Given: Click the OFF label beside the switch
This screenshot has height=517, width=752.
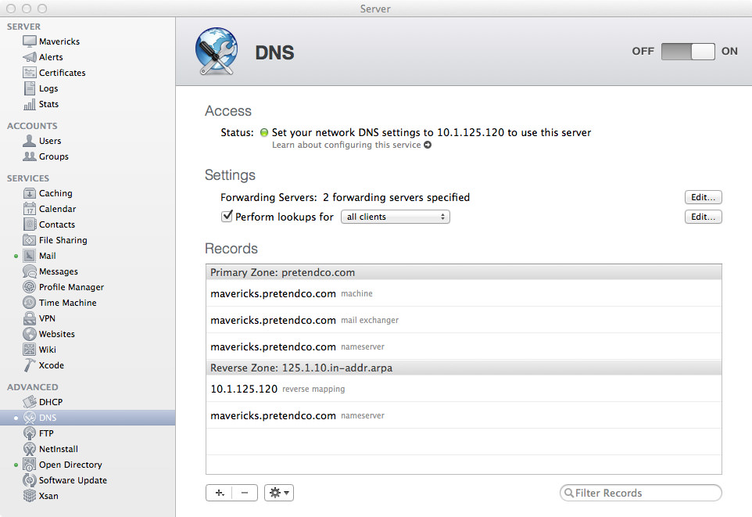Looking at the screenshot, I should [x=643, y=52].
